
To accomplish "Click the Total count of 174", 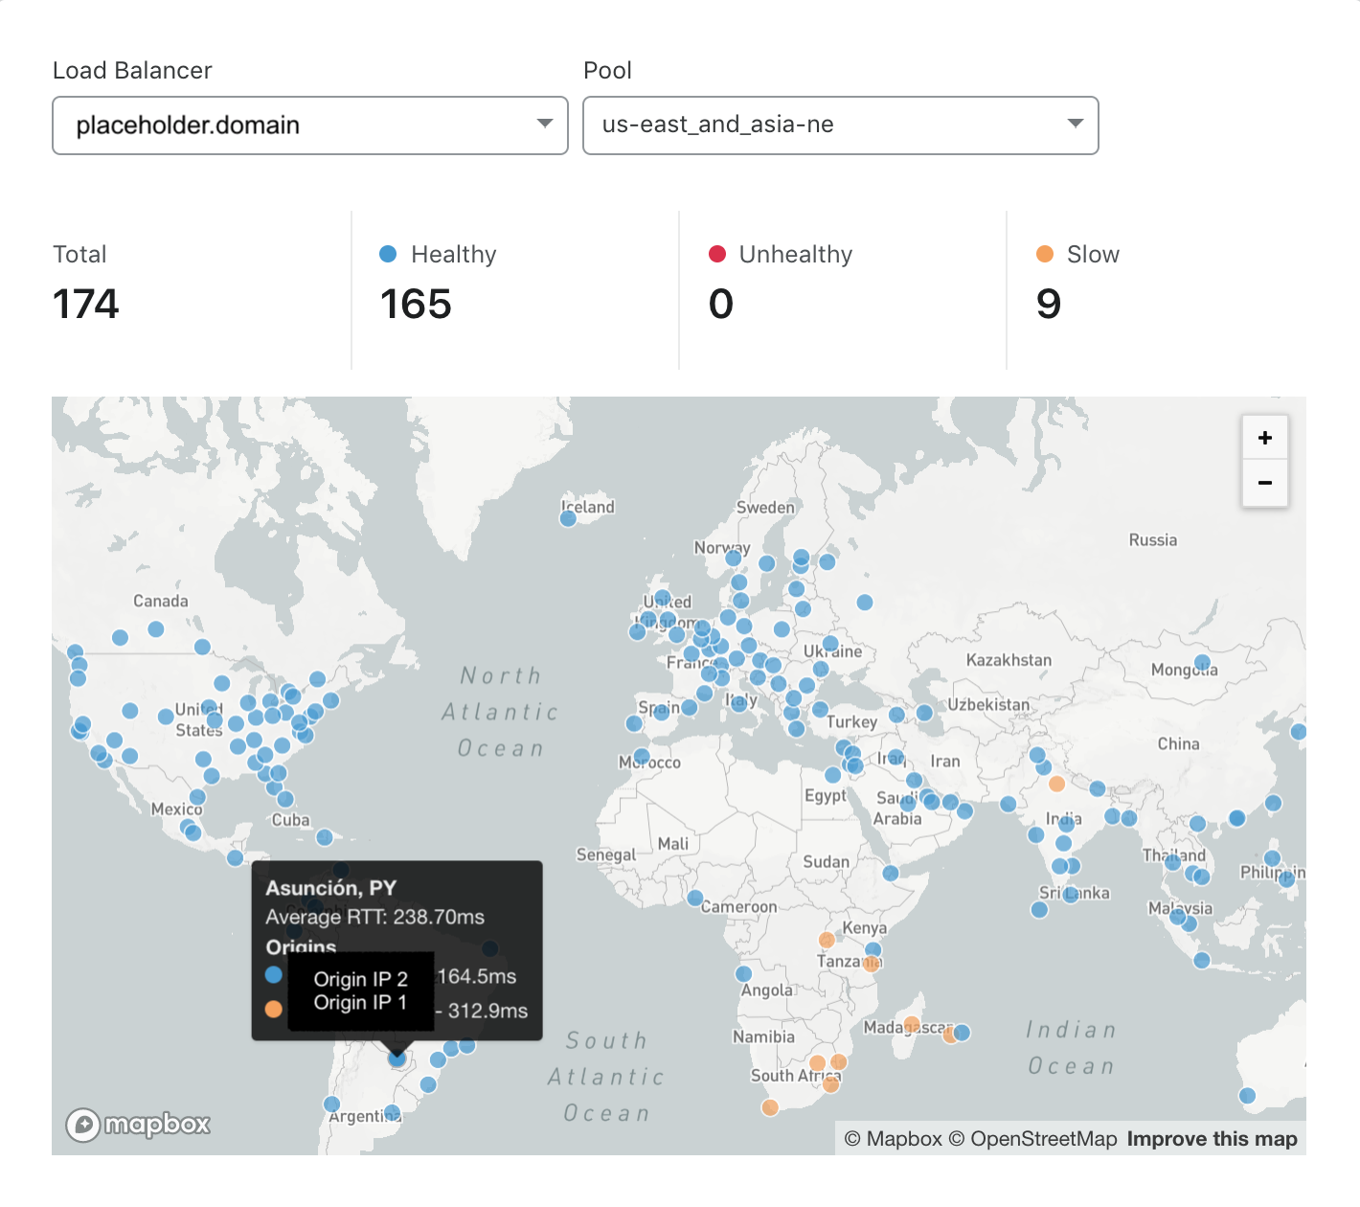I will 86,305.
